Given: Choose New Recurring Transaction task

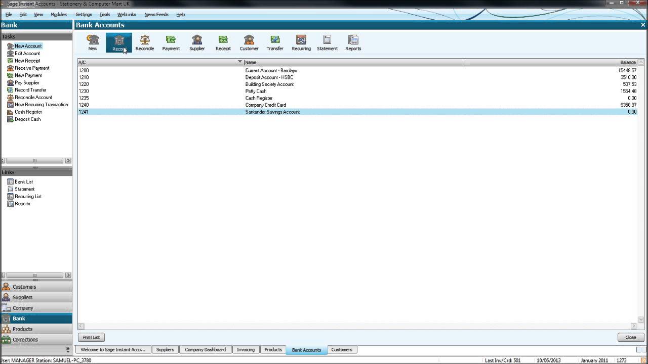Looking at the screenshot, I should 41,105.
